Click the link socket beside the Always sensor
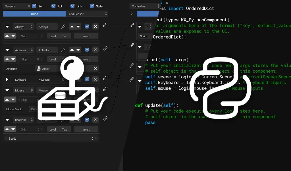The height and width of the screenshot is (171, 291). (x=105, y=25)
